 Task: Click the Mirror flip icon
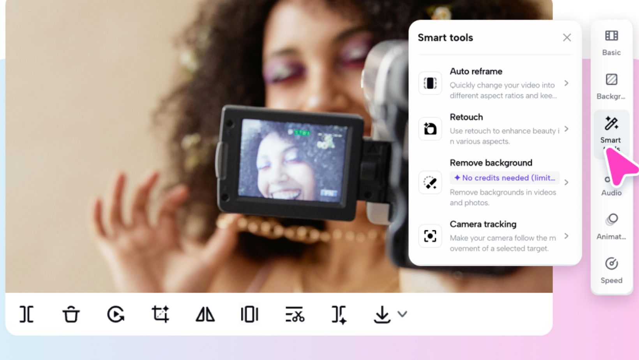pos(205,314)
